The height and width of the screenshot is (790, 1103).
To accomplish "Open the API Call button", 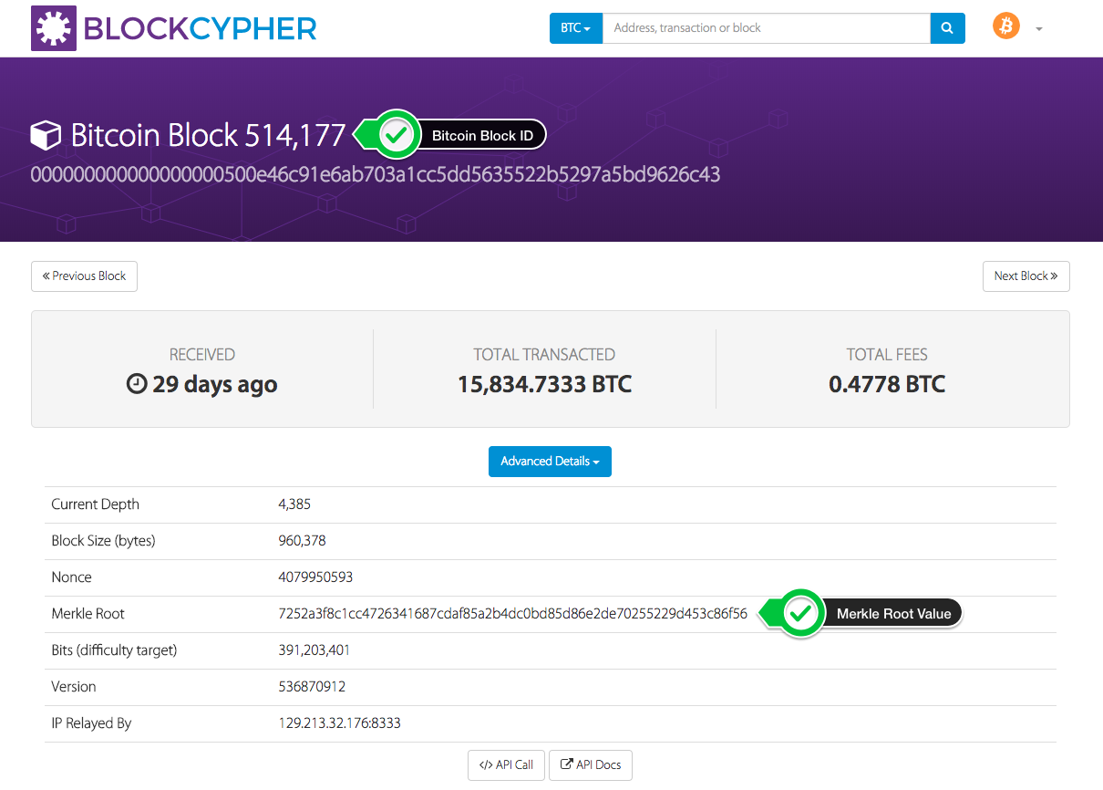I will [x=506, y=765].
